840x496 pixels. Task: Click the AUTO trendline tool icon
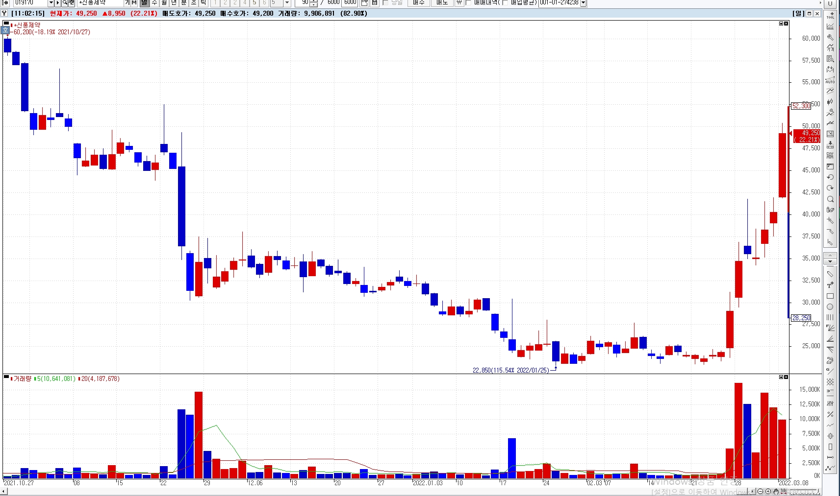[830, 80]
